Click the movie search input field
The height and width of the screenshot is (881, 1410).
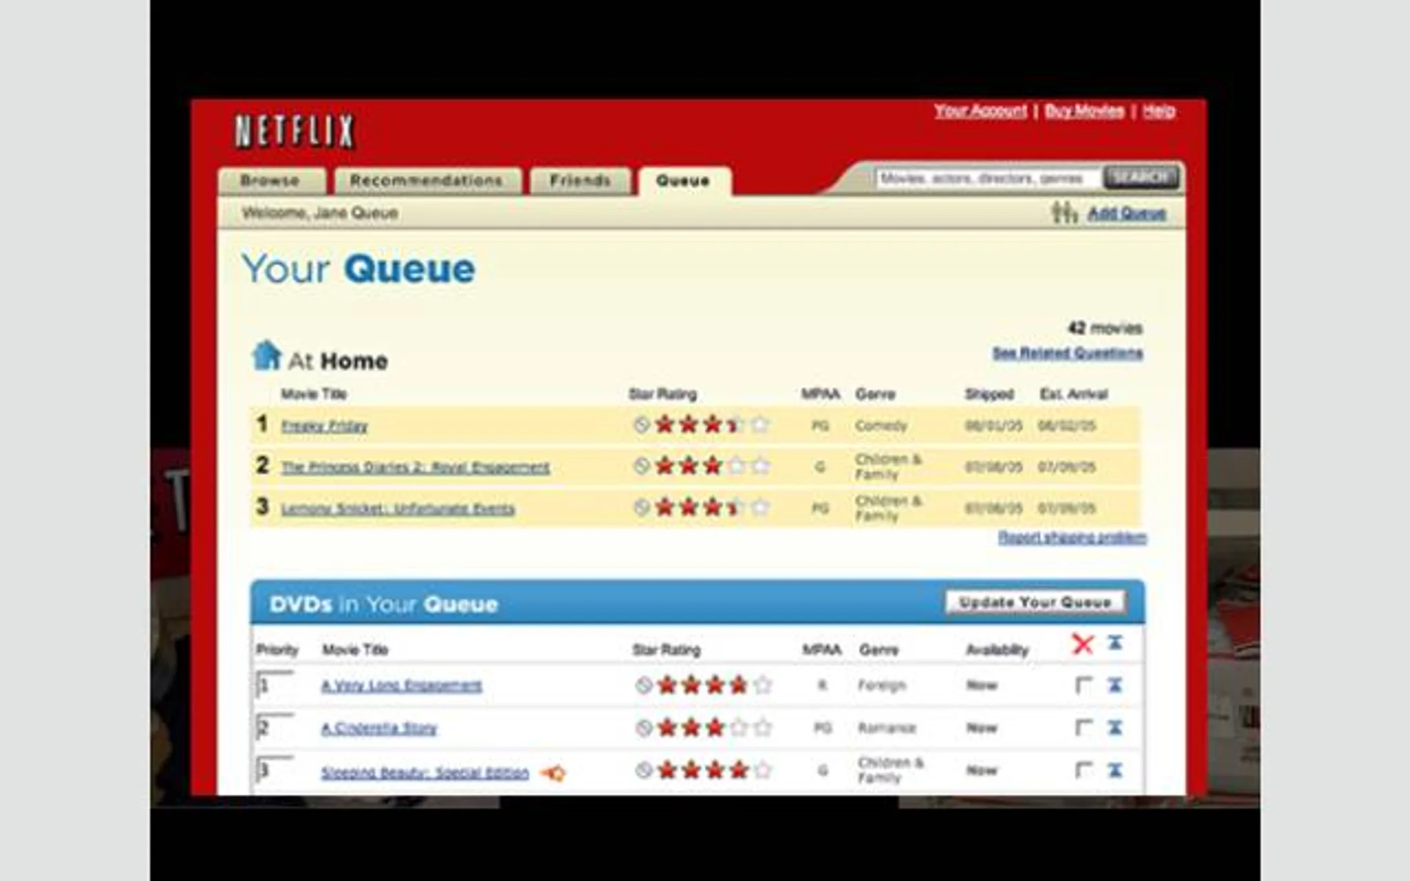pyautogui.click(x=988, y=178)
